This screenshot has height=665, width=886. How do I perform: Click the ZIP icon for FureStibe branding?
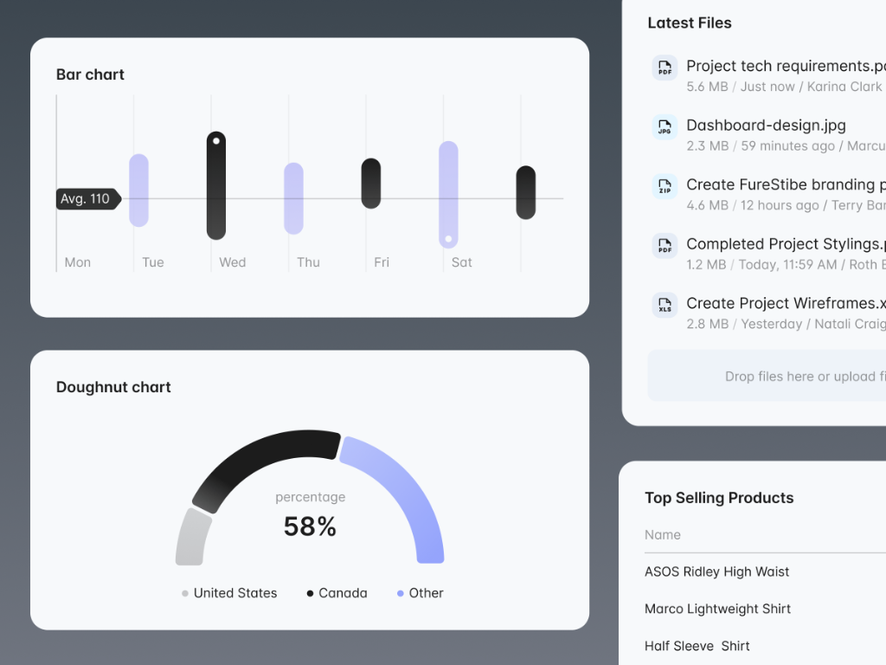coord(664,186)
